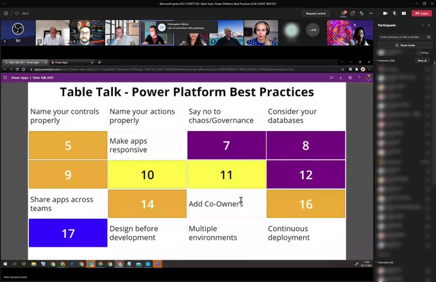Click the 'Continuous deployment' tile
436x282 pixels.
(x=306, y=233)
